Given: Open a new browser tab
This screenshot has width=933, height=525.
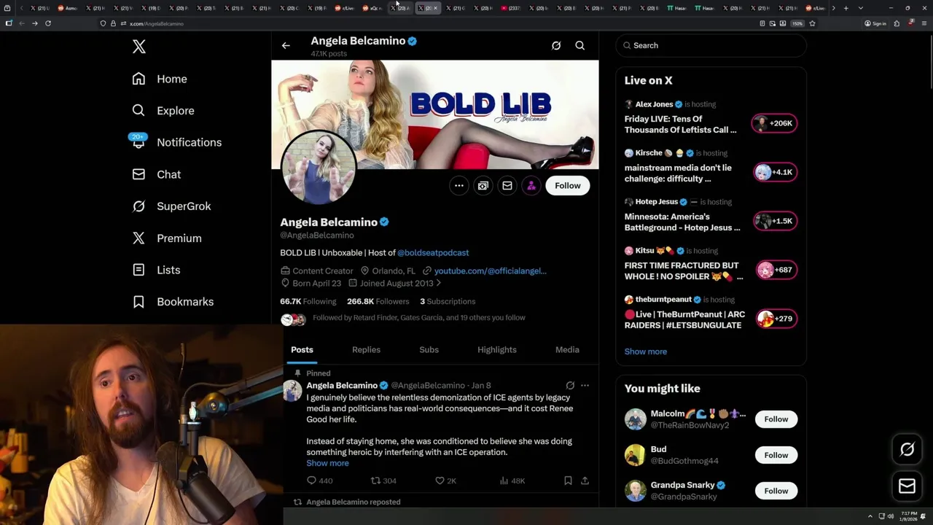Looking at the screenshot, I should click(846, 8).
